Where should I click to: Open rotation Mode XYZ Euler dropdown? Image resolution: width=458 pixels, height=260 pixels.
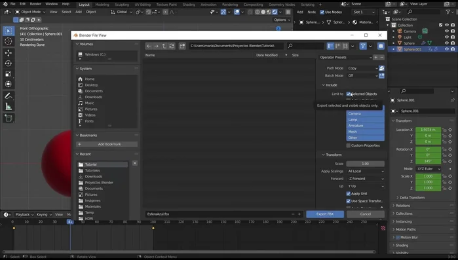pyautogui.click(x=429, y=169)
